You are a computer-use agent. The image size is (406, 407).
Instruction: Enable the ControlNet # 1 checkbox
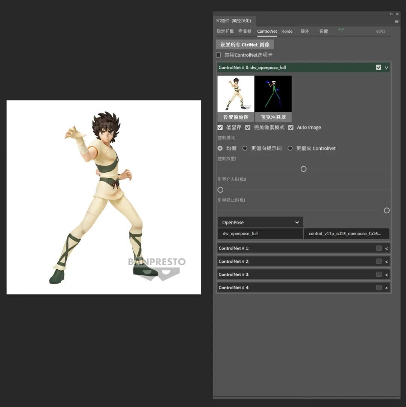(379, 248)
